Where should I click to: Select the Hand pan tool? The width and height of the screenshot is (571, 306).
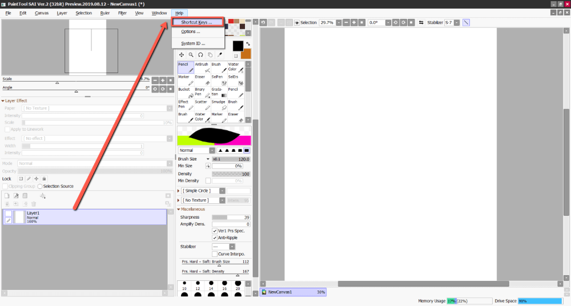tap(210, 55)
